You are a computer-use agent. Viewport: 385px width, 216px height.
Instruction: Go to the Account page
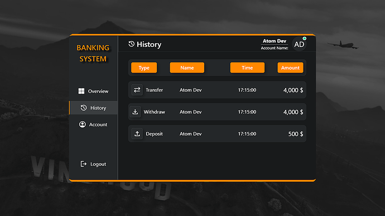(x=93, y=124)
